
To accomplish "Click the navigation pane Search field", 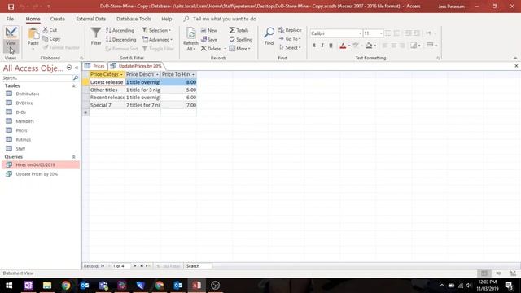I will tap(37, 78).
